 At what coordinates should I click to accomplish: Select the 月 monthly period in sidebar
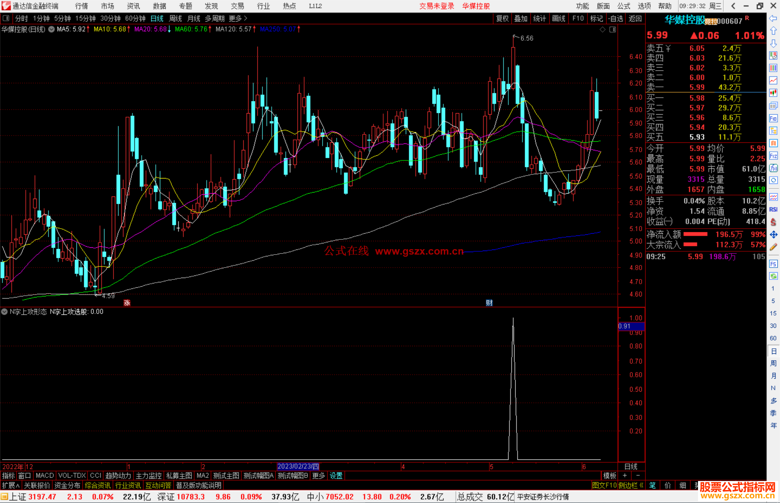pyautogui.click(x=773, y=376)
